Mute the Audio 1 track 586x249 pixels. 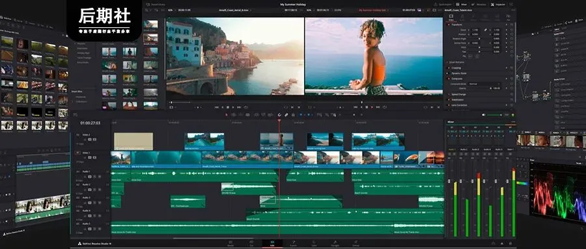point(100,177)
